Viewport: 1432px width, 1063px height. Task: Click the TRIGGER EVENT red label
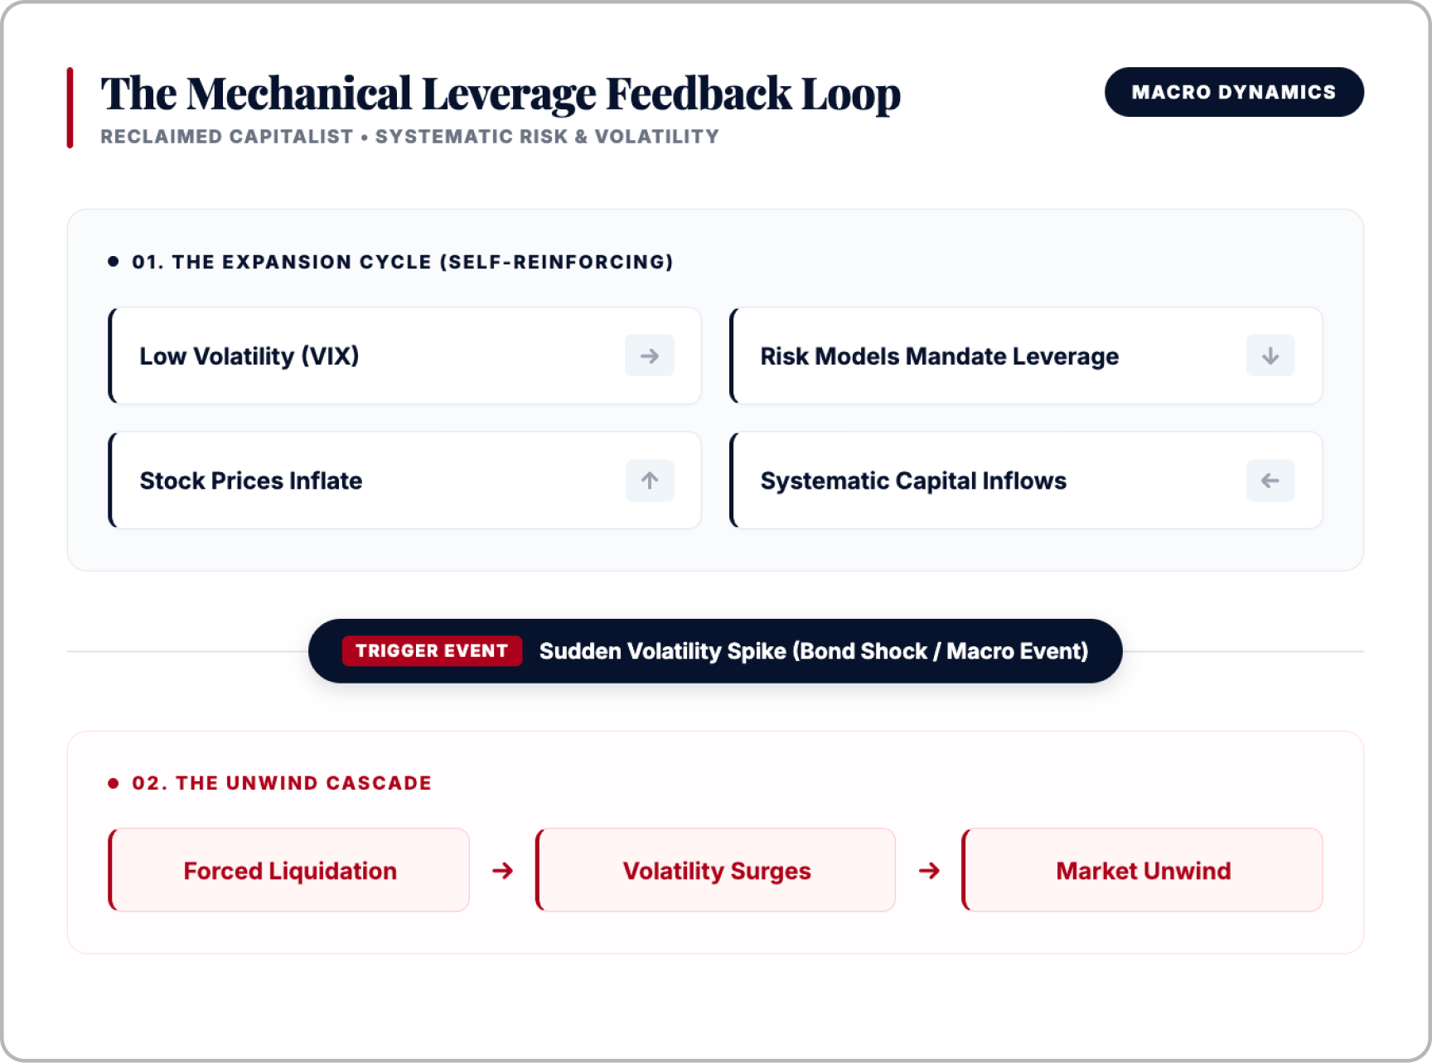point(432,651)
